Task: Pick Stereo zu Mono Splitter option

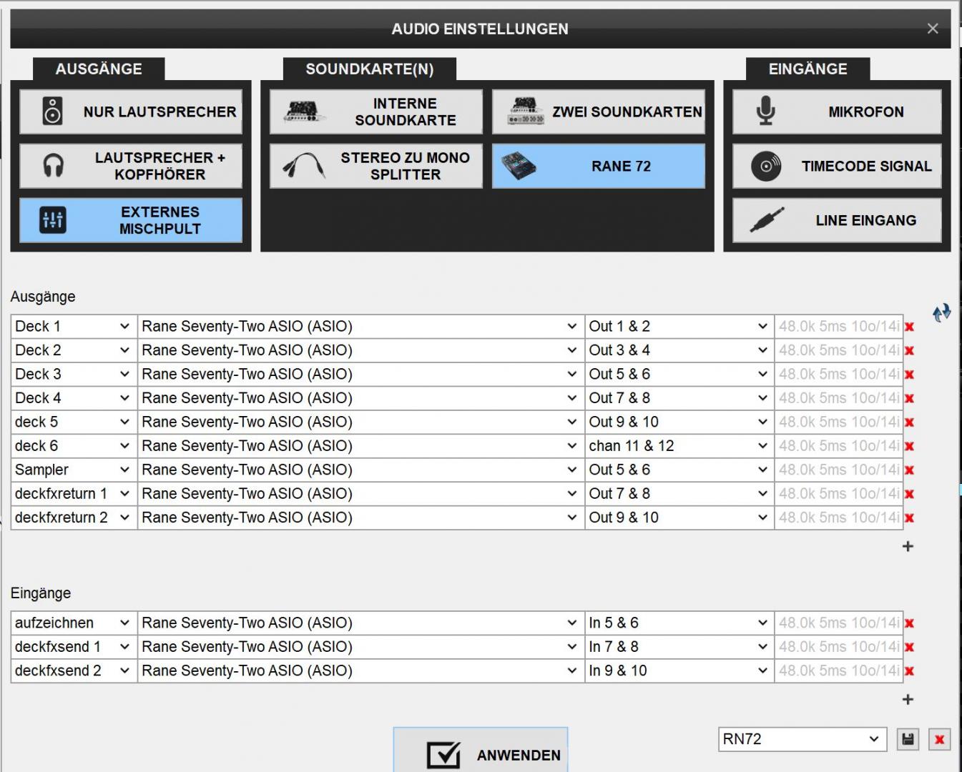Action: point(376,166)
